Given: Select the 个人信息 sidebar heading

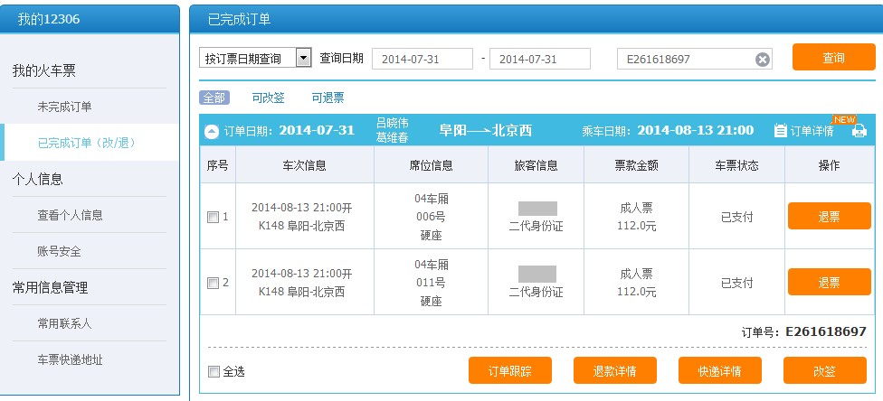Looking at the screenshot, I should pos(38,180).
